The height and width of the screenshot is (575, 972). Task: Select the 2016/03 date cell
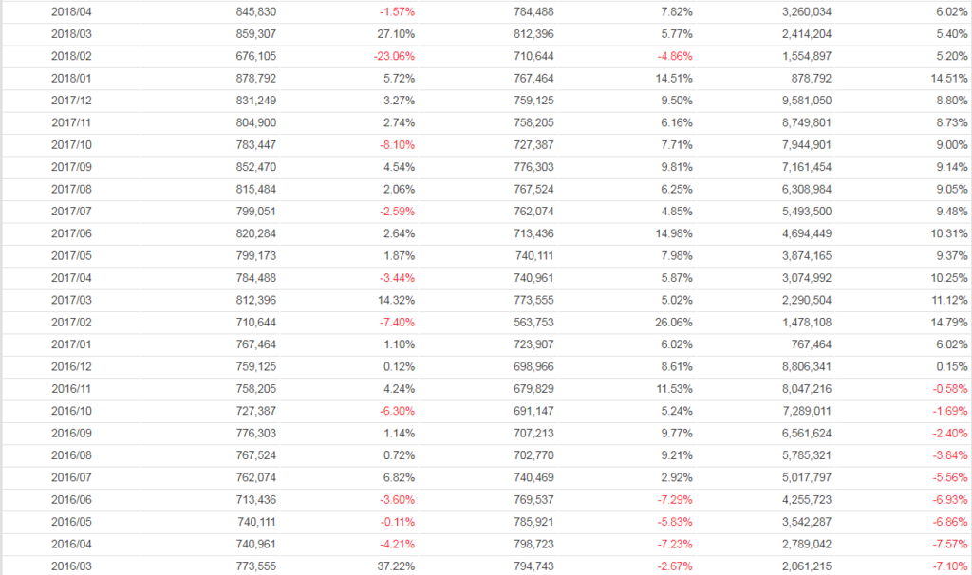pos(69,565)
